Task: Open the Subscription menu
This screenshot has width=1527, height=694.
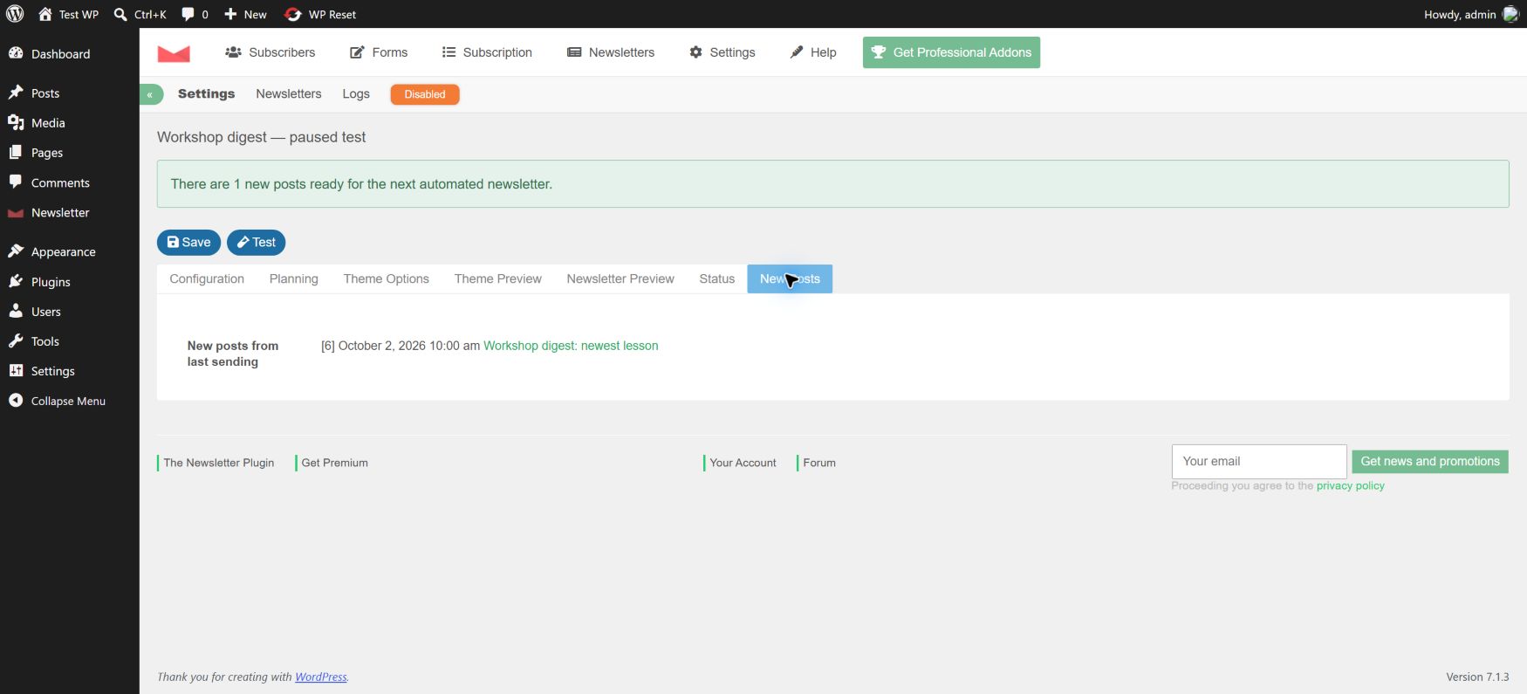Action: coord(487,52)
